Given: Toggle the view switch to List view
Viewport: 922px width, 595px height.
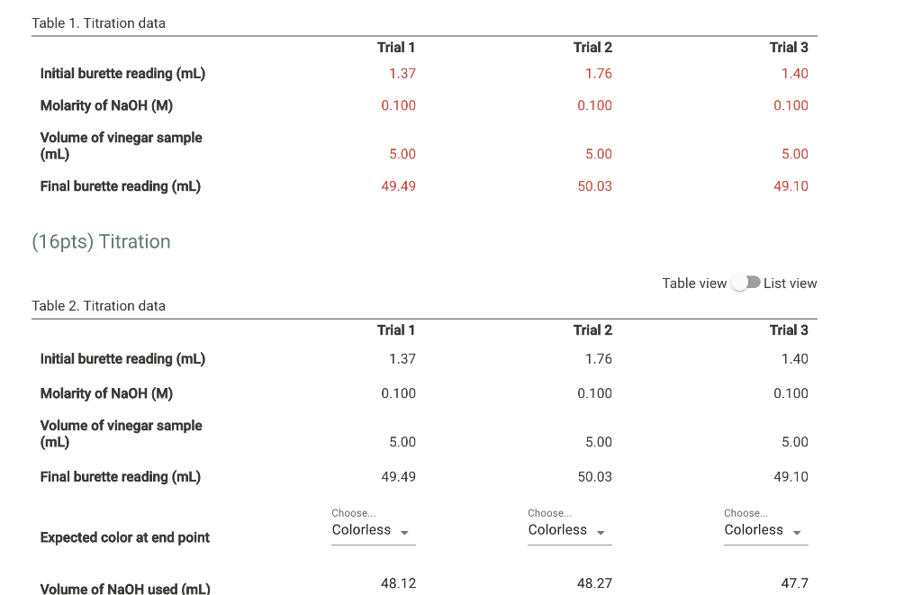Looking at the screenshot, I should (746, 282).
